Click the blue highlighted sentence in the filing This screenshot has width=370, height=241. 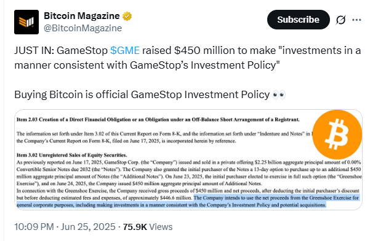[188, 201]
